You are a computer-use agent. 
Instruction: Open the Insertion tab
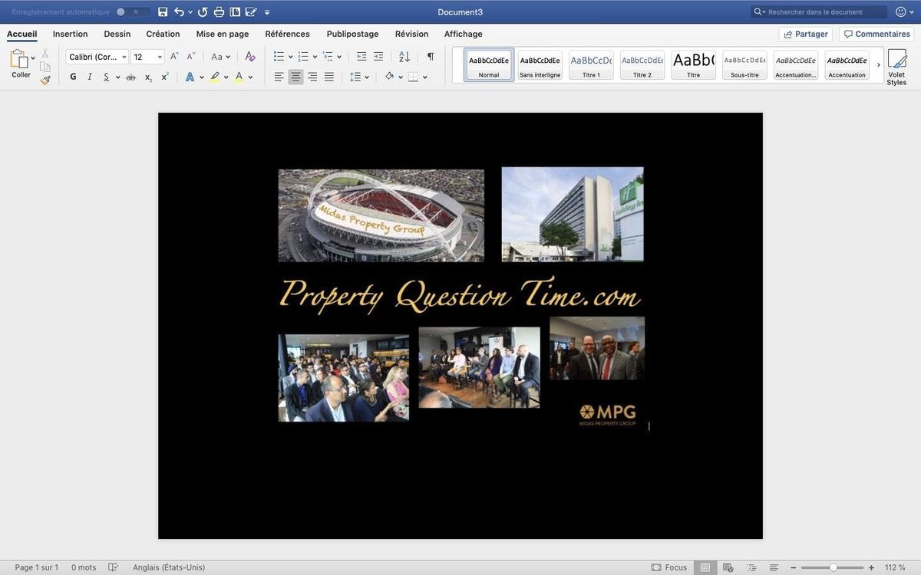[x=70, y=34]
